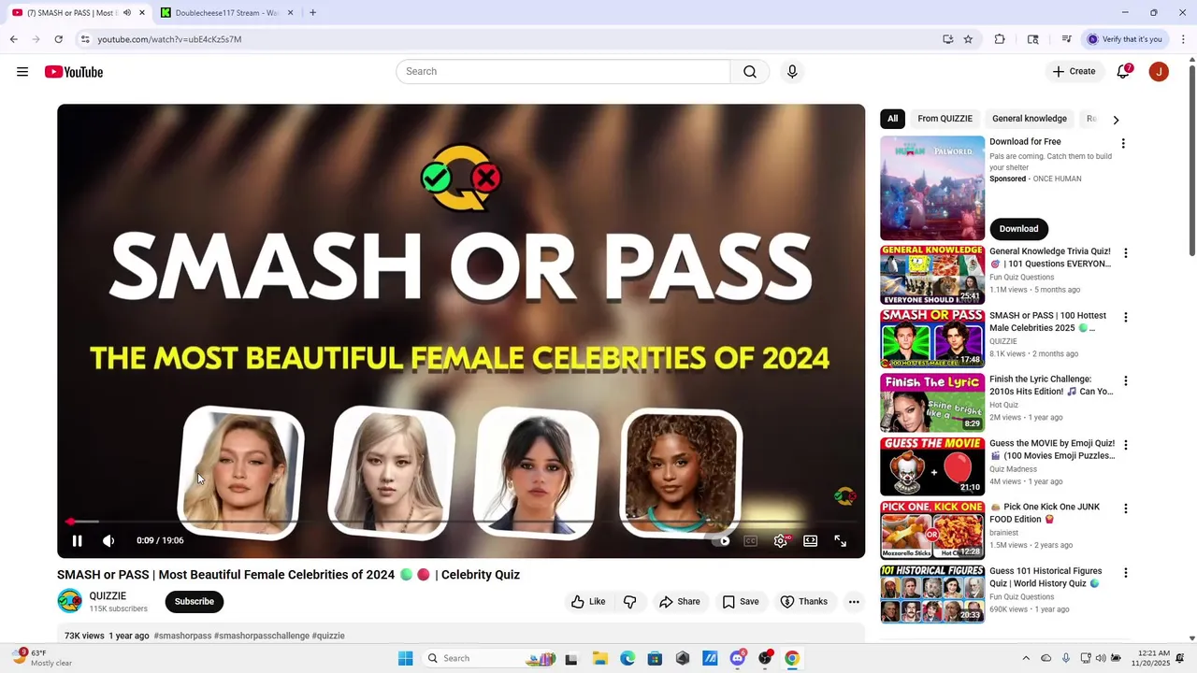The image size is (1197, 673).
Task: Open a new browser tab
Action: coord(312,13)
